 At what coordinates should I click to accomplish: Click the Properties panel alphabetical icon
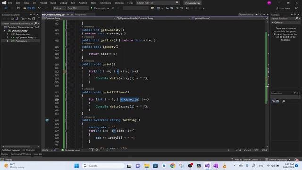tap(278, 102)
